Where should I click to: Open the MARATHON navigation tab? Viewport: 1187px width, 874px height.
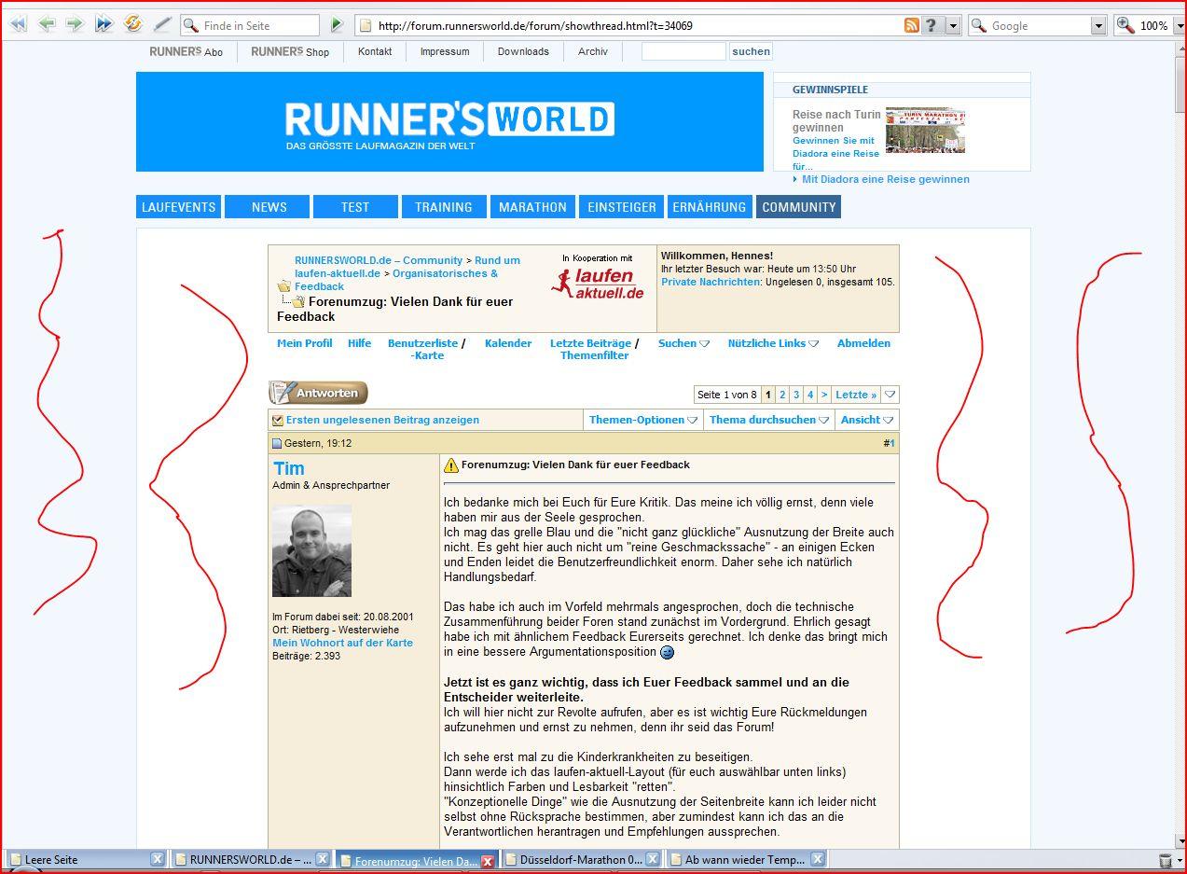point(532,207)
